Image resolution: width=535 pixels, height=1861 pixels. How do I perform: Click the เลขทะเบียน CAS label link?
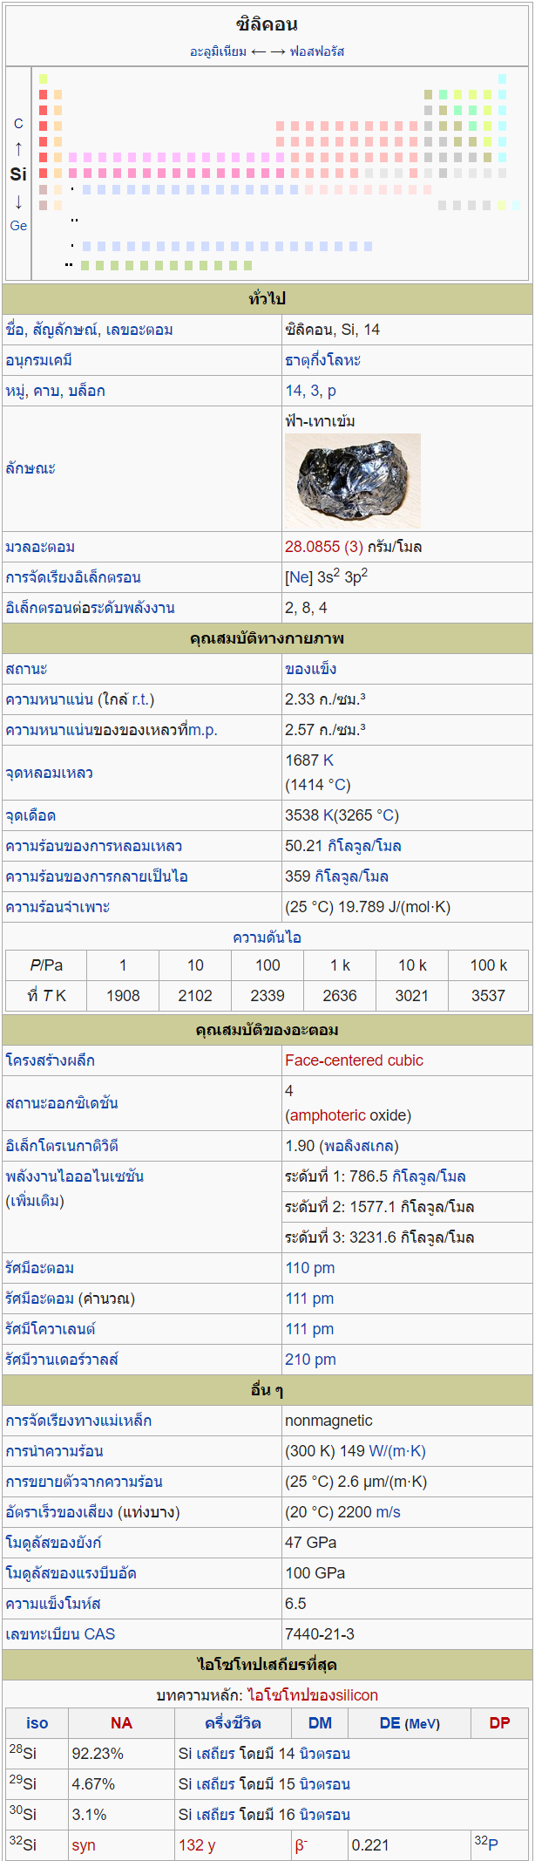60,1634
